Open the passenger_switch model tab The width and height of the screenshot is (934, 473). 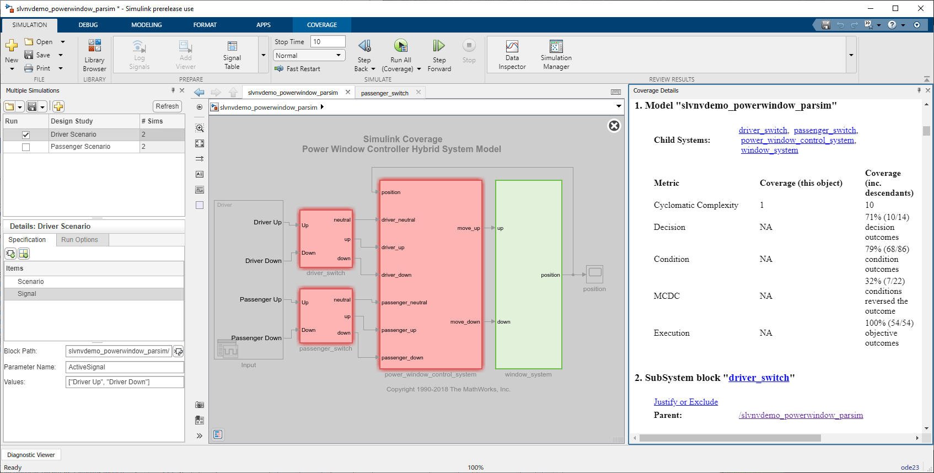[x=385, y=93]
